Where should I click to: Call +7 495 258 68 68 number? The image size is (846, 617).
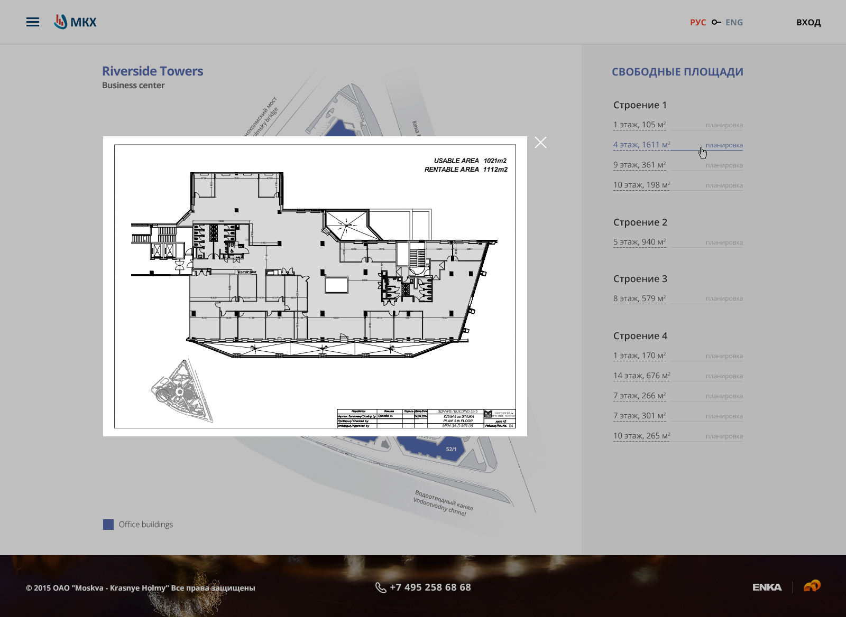(430, 587)
